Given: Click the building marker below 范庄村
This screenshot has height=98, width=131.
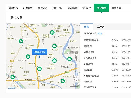Looking at the screenshot, I should pyautogui.click(x=13, y=77).
